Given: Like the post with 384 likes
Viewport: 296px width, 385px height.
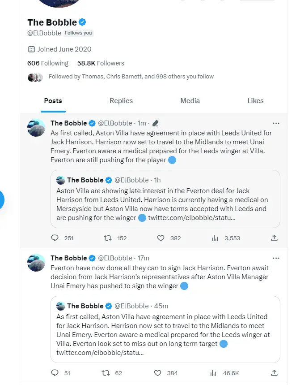Looking at the screenshot, I should pyautogui.click(x=157, y=373).
